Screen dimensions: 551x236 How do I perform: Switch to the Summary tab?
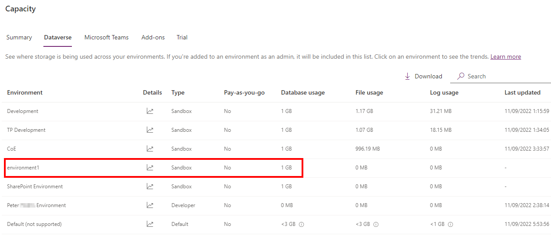pos(19,38)
